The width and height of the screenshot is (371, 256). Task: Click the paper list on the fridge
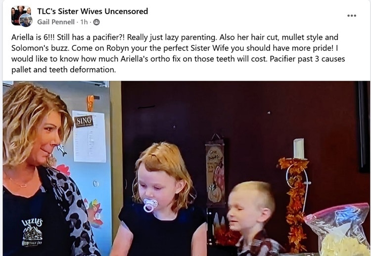pyautogui.click(x=89, y=137)
